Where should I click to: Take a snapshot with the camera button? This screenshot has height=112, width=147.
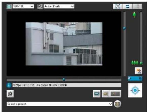pyautogui.click(x=10, y=94)
